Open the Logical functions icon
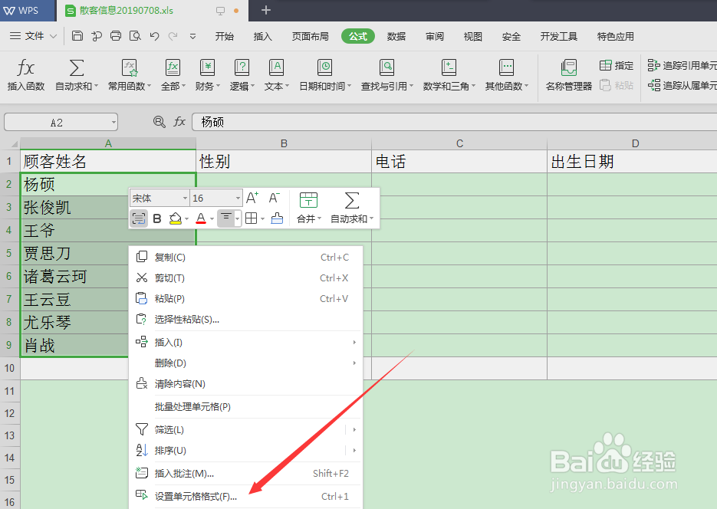The width and height of the screenshot is (717, 509). 242,68
